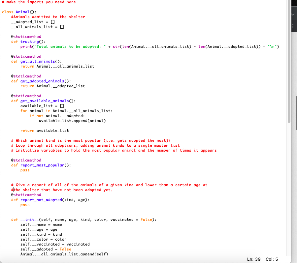Click the comment '# make the imports you need here'
Image resolution: width=297 pixels, height=263 pixels.
[39, 2]
